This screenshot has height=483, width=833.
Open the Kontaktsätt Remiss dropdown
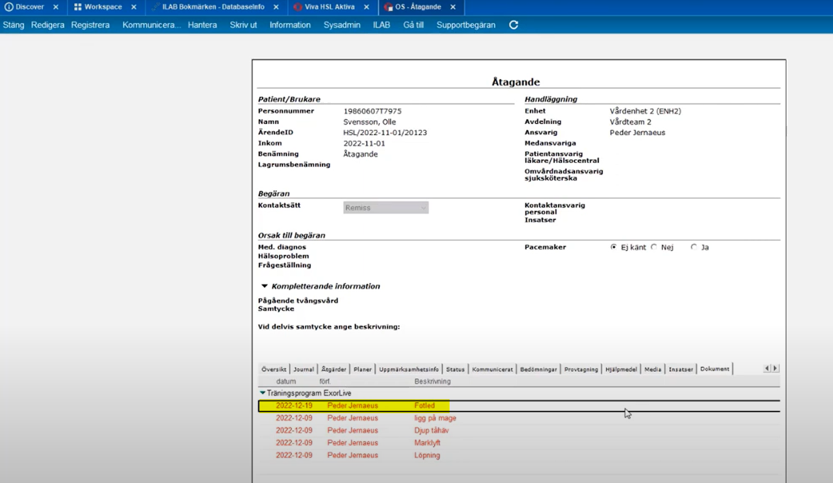pyautogui.click(x=386, y=208)
